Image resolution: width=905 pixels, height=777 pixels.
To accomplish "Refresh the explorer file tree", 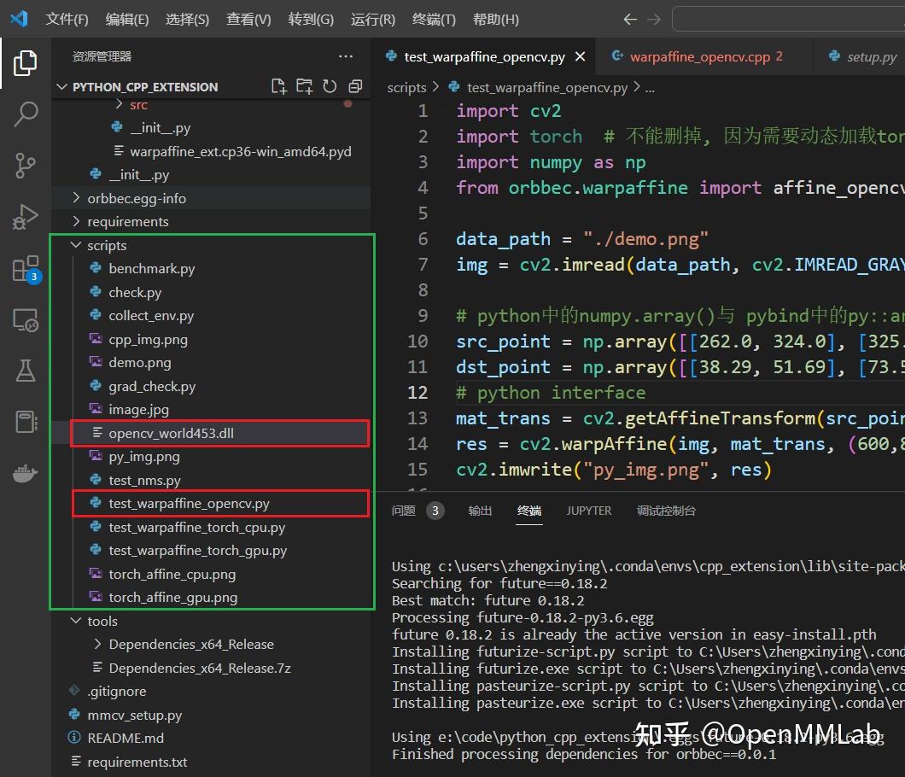I will tap(330, 86).
